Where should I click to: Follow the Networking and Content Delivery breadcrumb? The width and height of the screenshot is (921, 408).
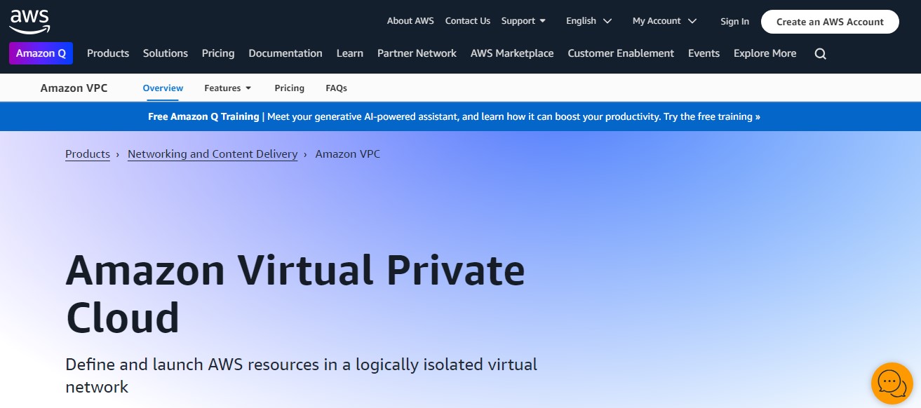[213, 154]
